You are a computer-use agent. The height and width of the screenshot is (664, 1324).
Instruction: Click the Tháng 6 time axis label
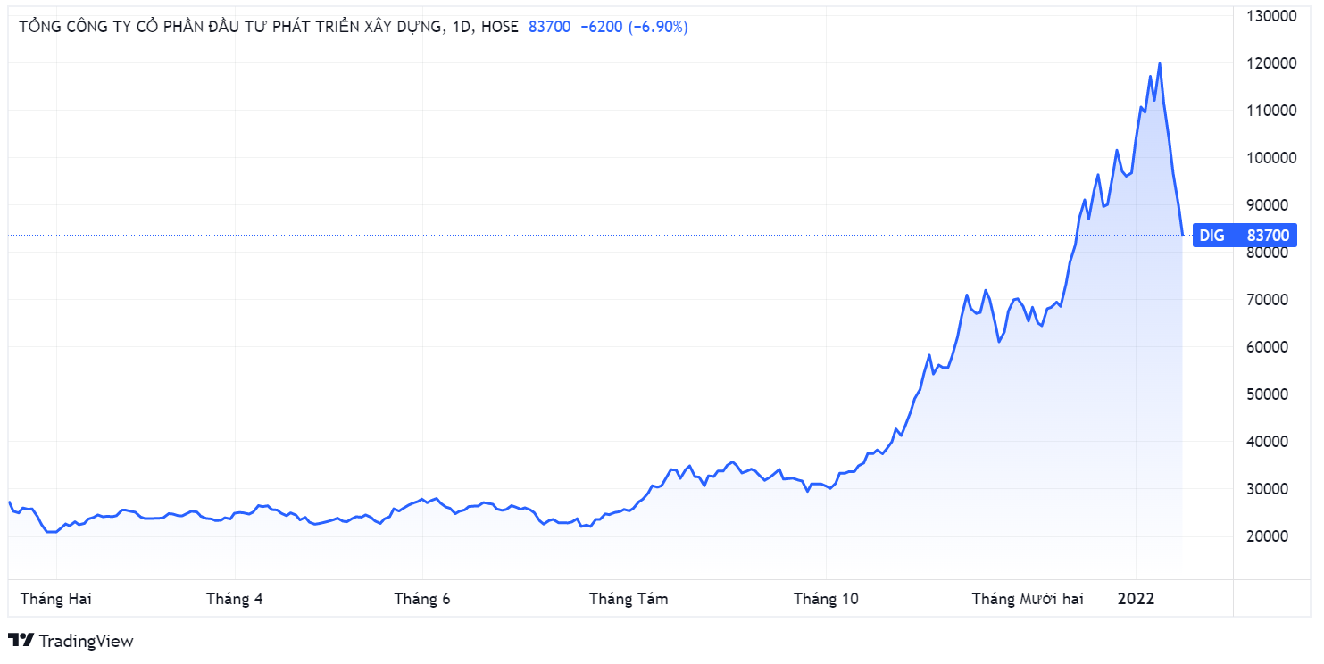coord(422,599)
